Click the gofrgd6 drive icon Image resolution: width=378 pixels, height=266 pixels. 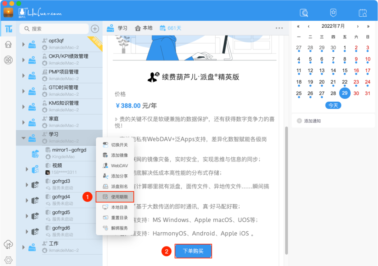(35, 232)
